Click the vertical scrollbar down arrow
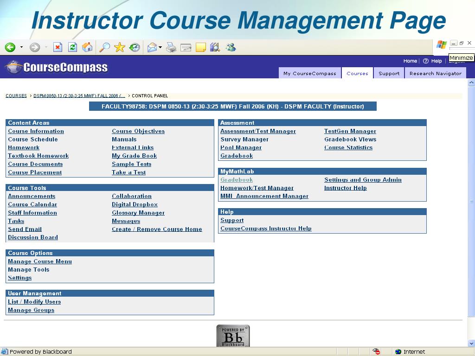Viewport: 475px width, 356px height. pos(471,343)
